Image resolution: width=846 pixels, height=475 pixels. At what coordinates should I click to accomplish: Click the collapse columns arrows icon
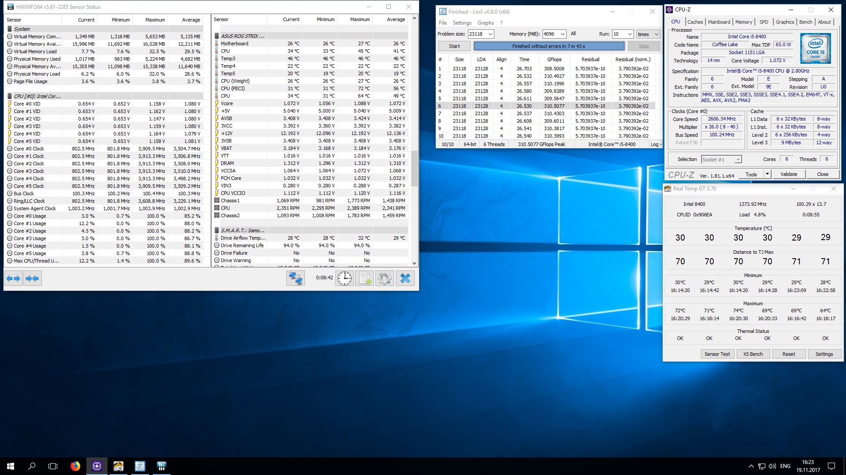click(x=33, y=278)
